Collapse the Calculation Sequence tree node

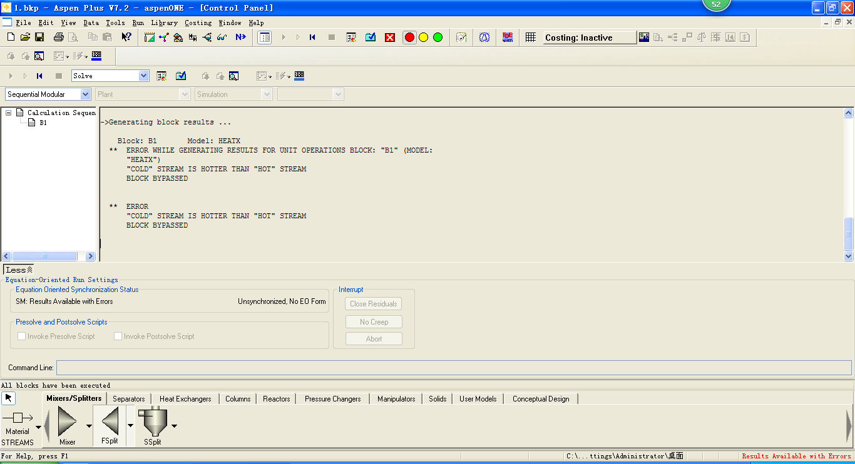click(9, 113)
